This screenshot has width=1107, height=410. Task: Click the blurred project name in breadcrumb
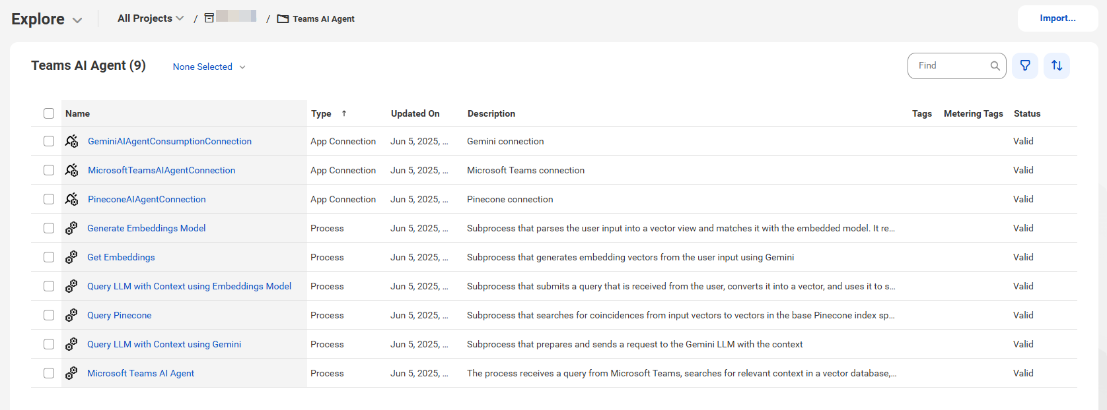tap(236, 16)
